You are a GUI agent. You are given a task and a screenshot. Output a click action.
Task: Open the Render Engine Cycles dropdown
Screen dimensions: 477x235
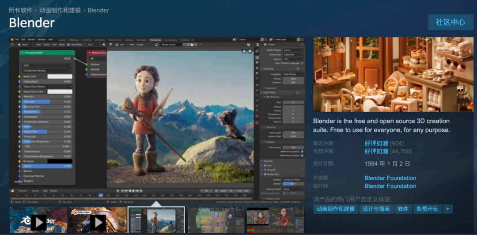pos(293,50)
